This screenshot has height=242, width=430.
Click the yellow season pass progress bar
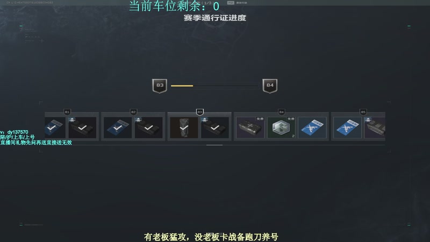(214, 86)
